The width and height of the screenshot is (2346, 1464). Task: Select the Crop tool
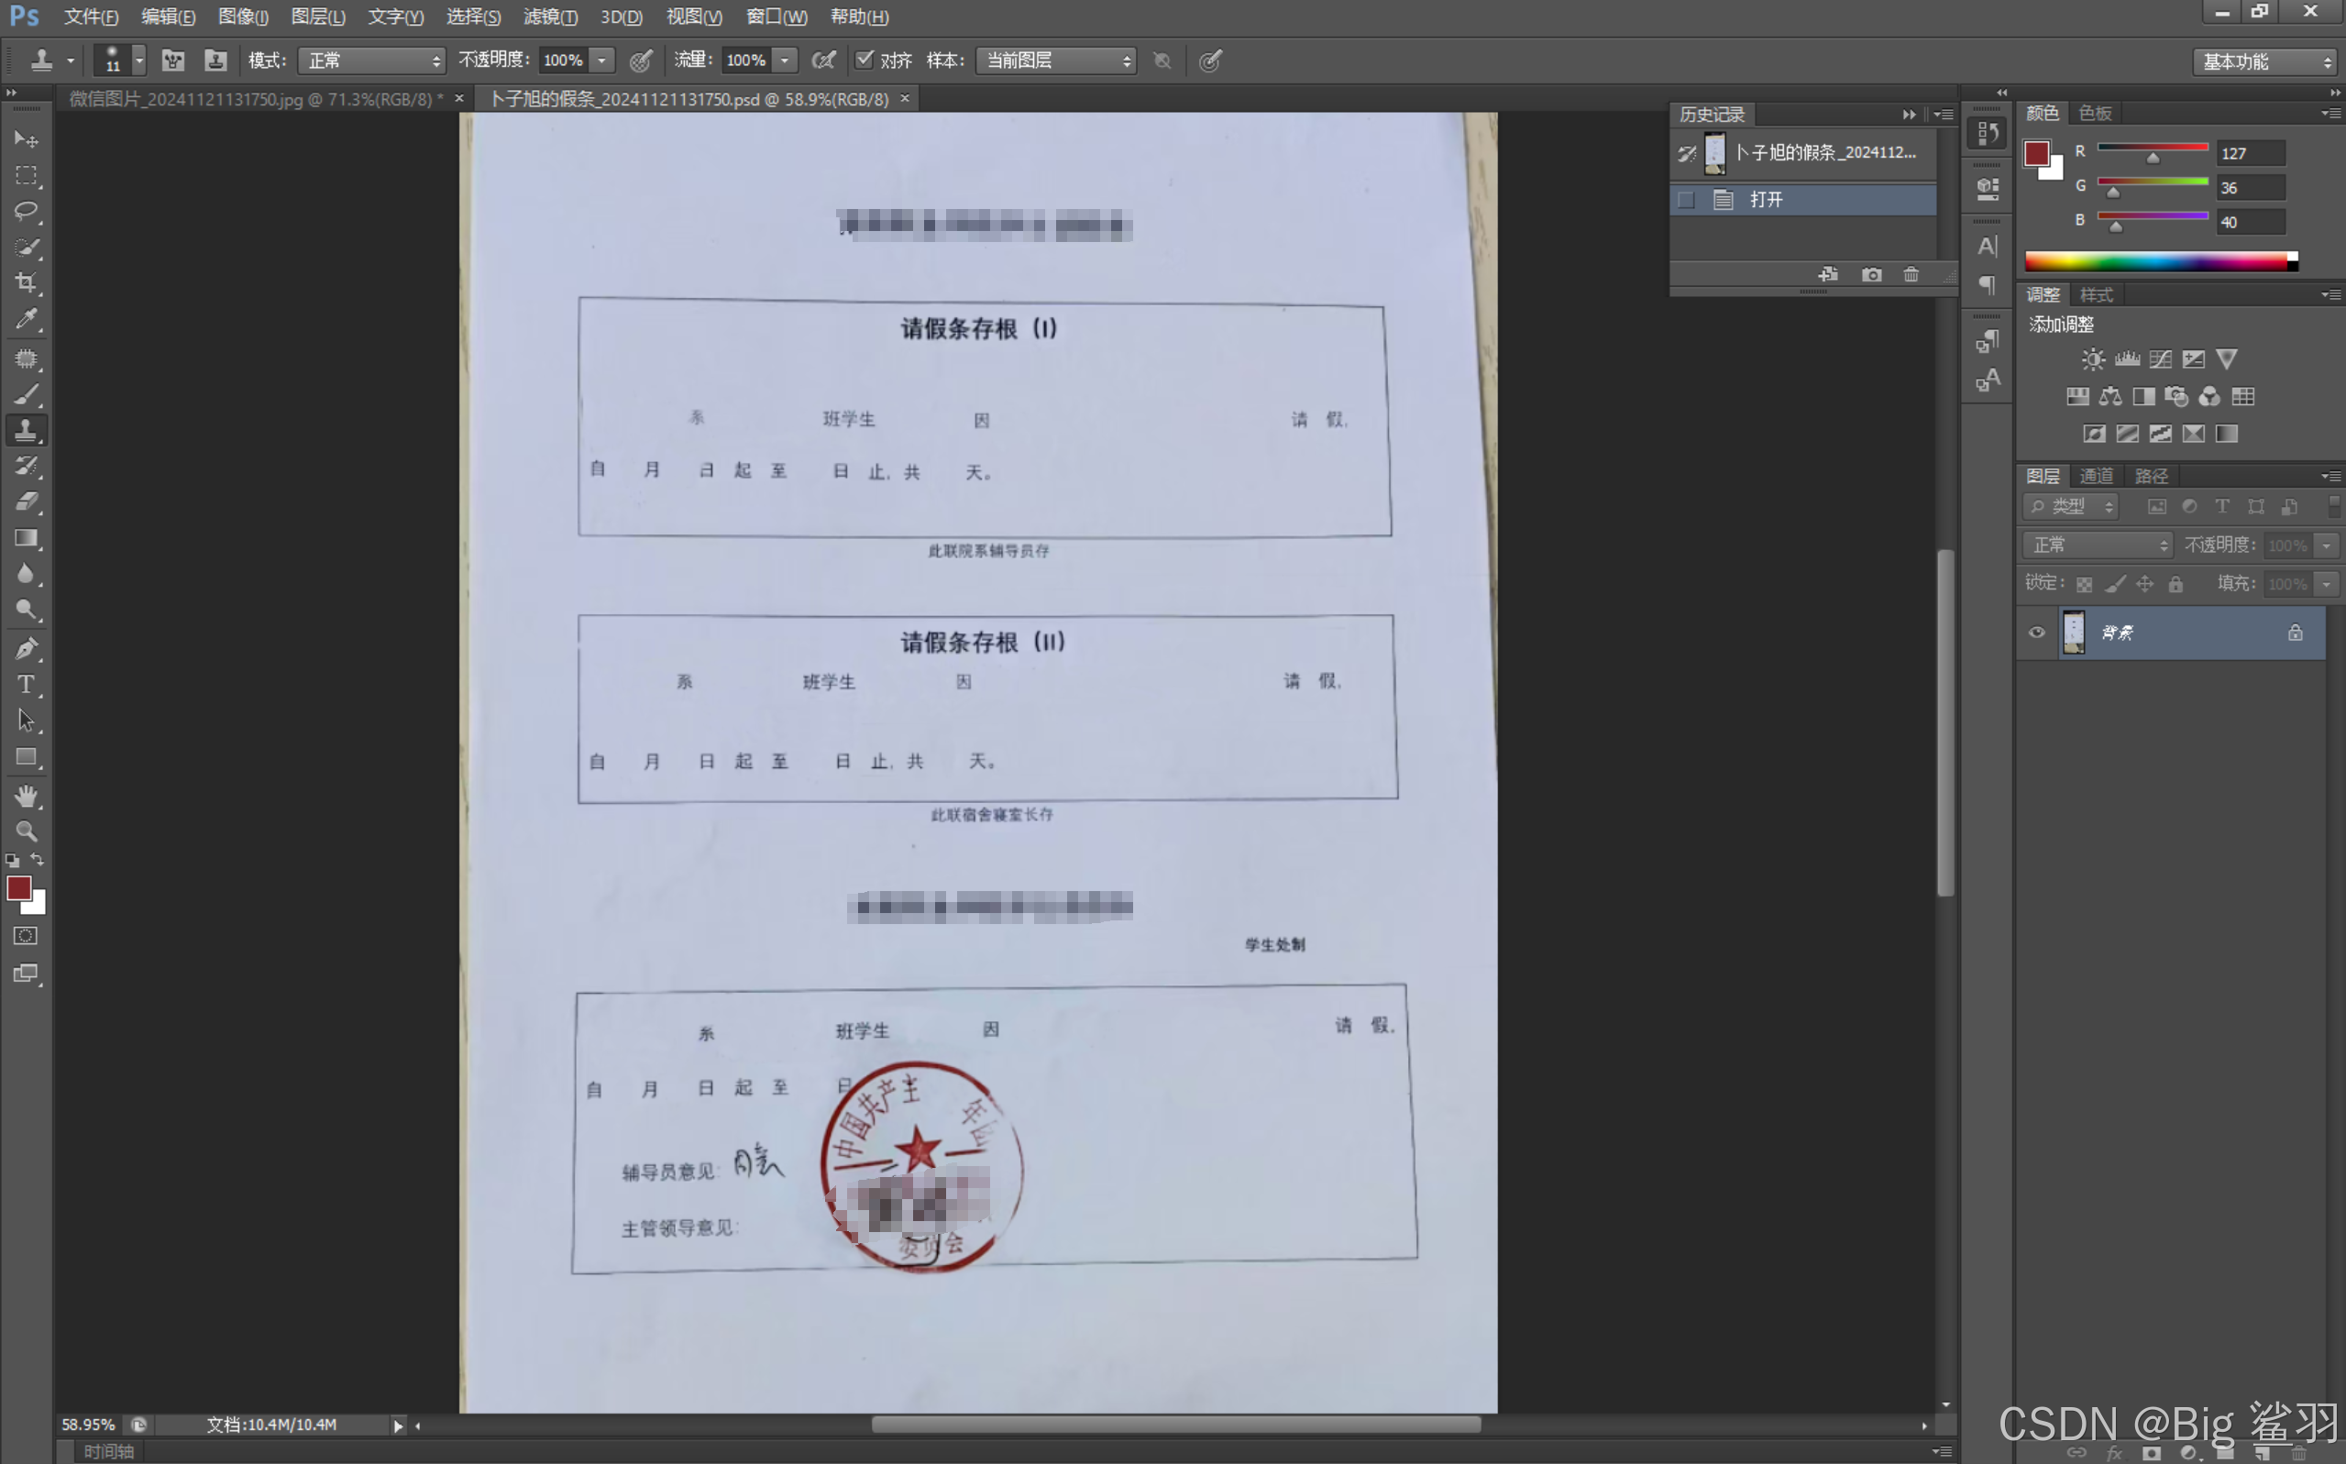(27, 282)
